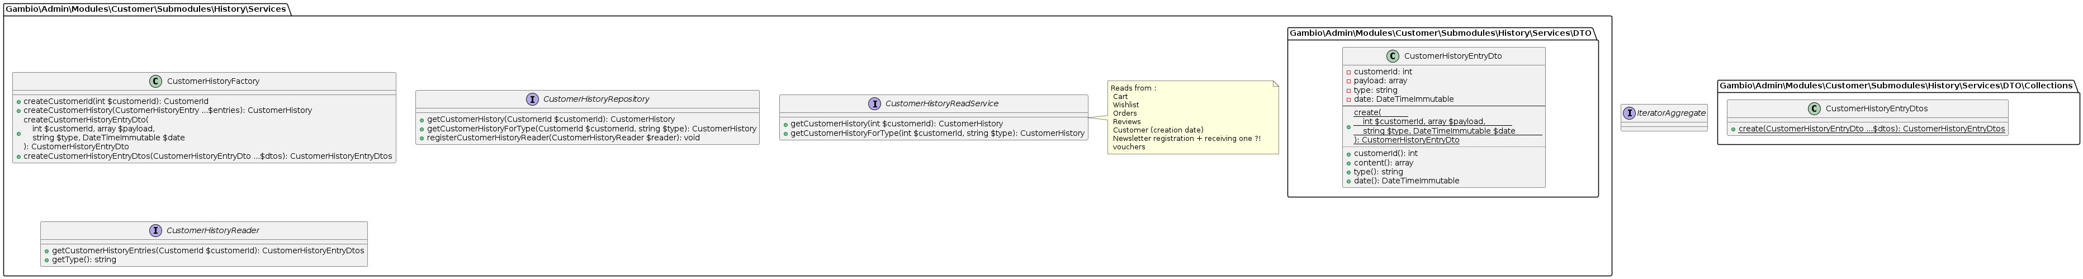
Task: Click the CustomerHistoryEntryDtos class icon
Action: pos(1814,109)
